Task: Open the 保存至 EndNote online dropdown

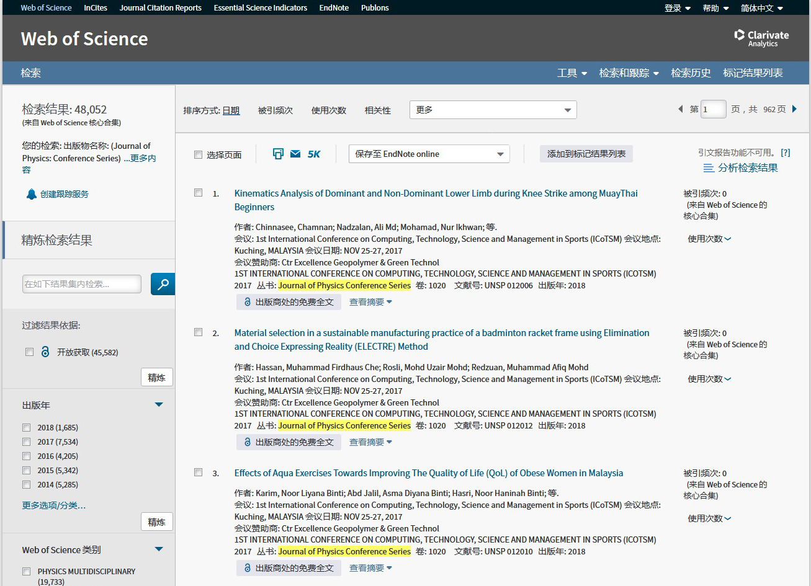Action: pyautogui.click(x=429, y=154)
